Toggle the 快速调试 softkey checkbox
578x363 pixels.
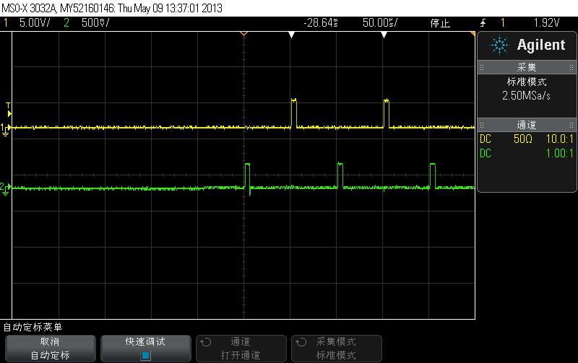tap(146, 356)
